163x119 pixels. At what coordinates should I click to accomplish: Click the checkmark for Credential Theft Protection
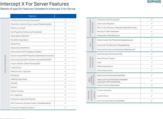152,20
